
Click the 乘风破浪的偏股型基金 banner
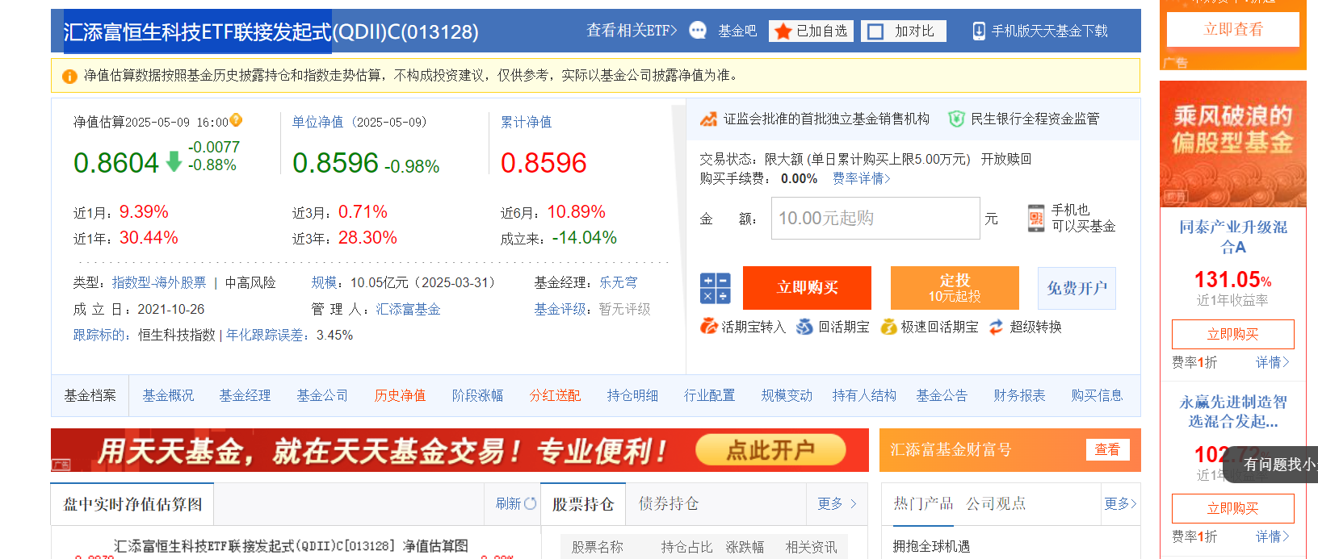(x=1233, y=144)
